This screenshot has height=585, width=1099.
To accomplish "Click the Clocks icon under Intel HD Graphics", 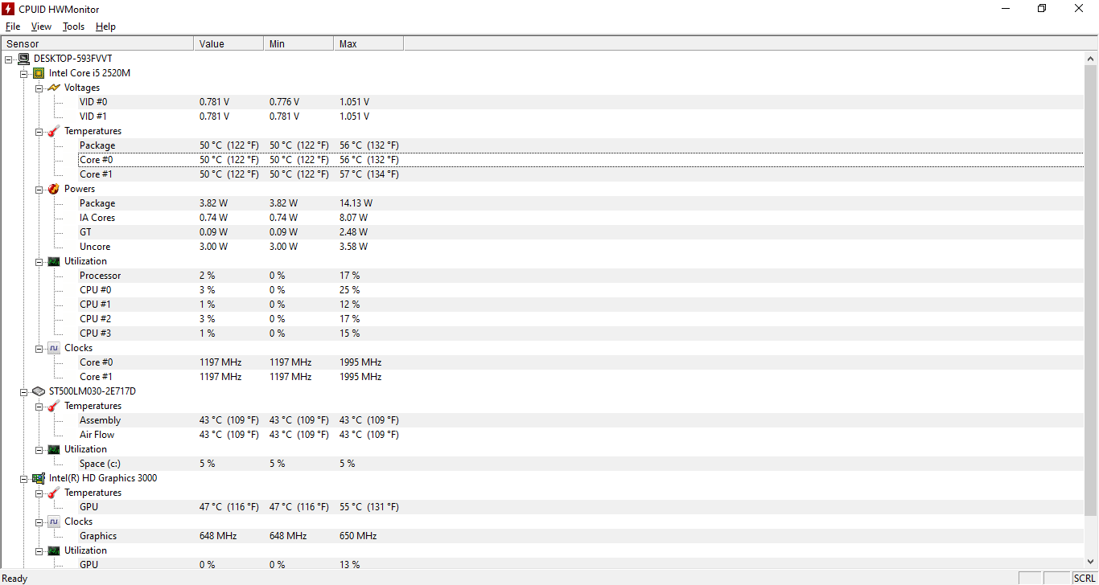I will 54,522.
